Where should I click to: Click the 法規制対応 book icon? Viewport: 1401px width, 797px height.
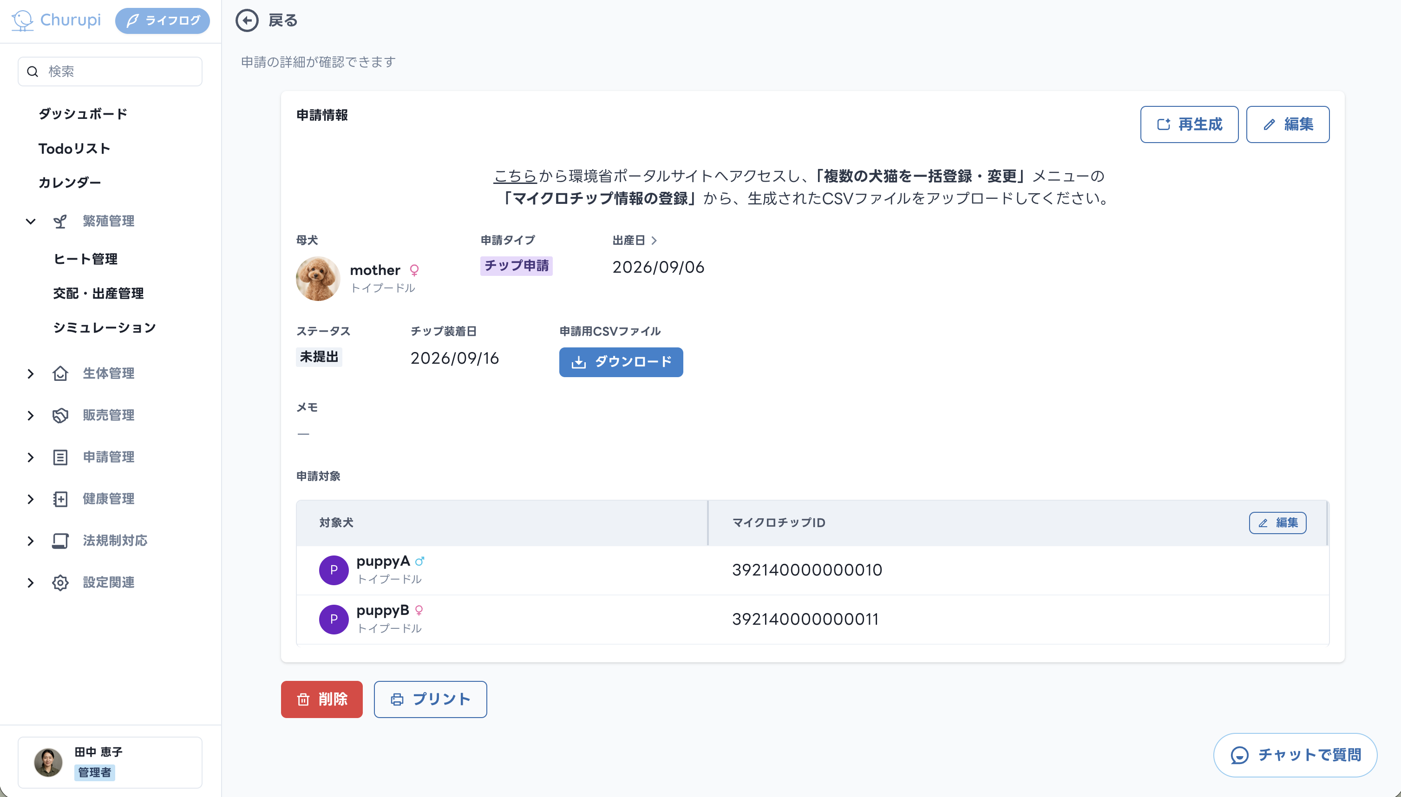(60, 541)
